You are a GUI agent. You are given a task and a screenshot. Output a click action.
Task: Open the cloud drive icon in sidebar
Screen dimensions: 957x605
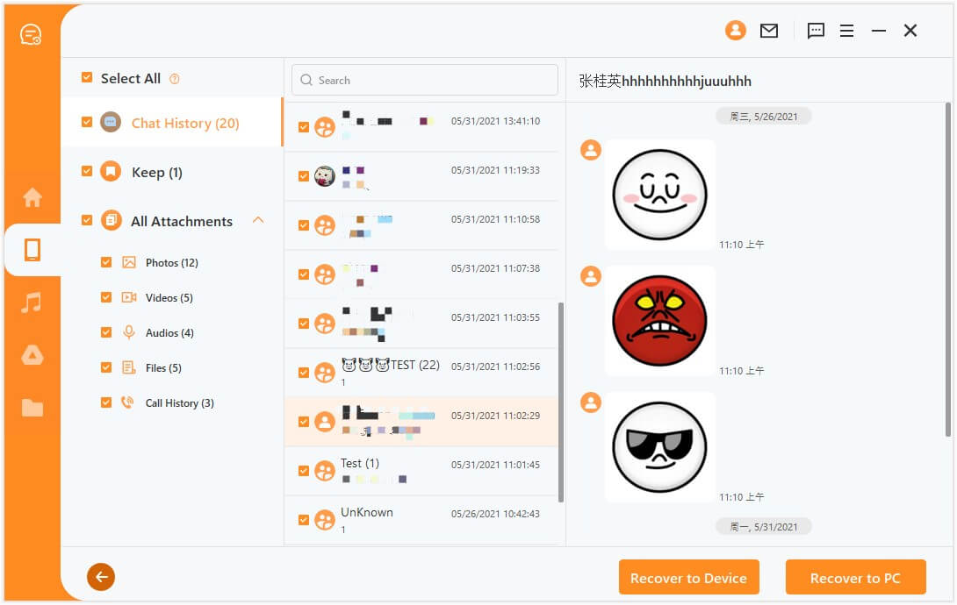tap(32, 355)
